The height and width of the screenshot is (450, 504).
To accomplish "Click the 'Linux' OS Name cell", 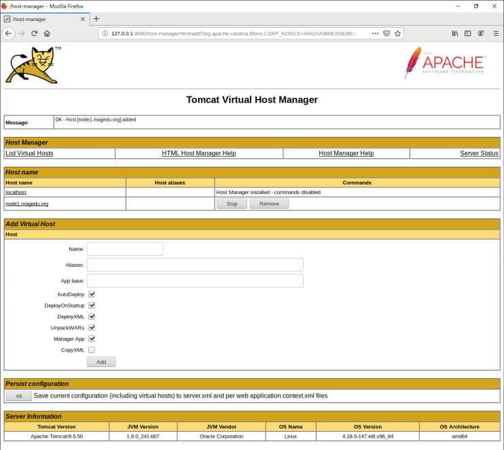I will (x=291, y=436).
